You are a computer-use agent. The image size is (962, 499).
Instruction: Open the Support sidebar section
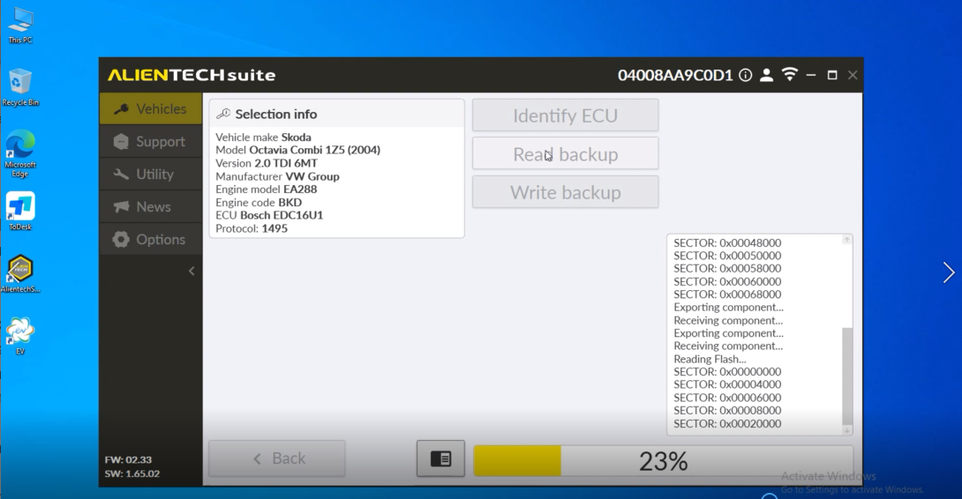tap(151, 142)
